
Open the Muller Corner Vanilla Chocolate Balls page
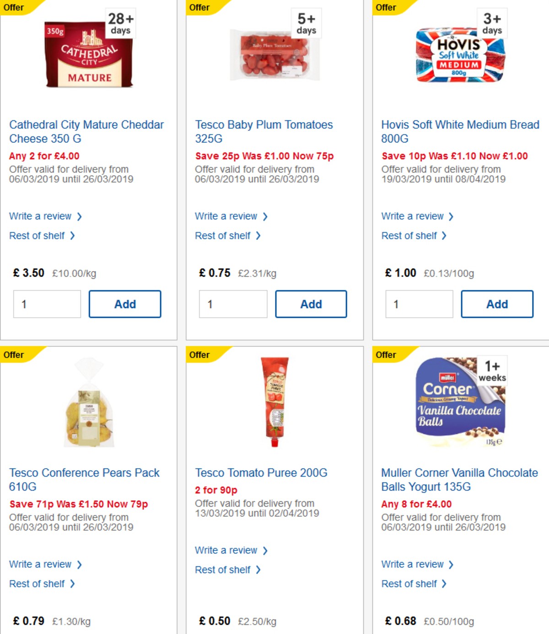point(459,480)
